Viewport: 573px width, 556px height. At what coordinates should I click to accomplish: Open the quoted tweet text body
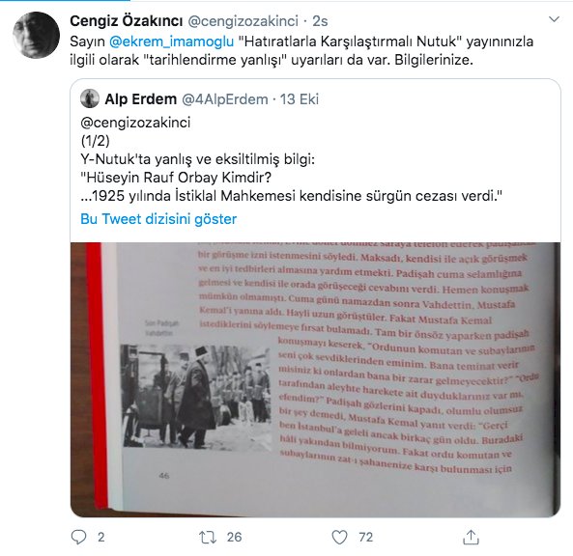click(x=291, y=159)
